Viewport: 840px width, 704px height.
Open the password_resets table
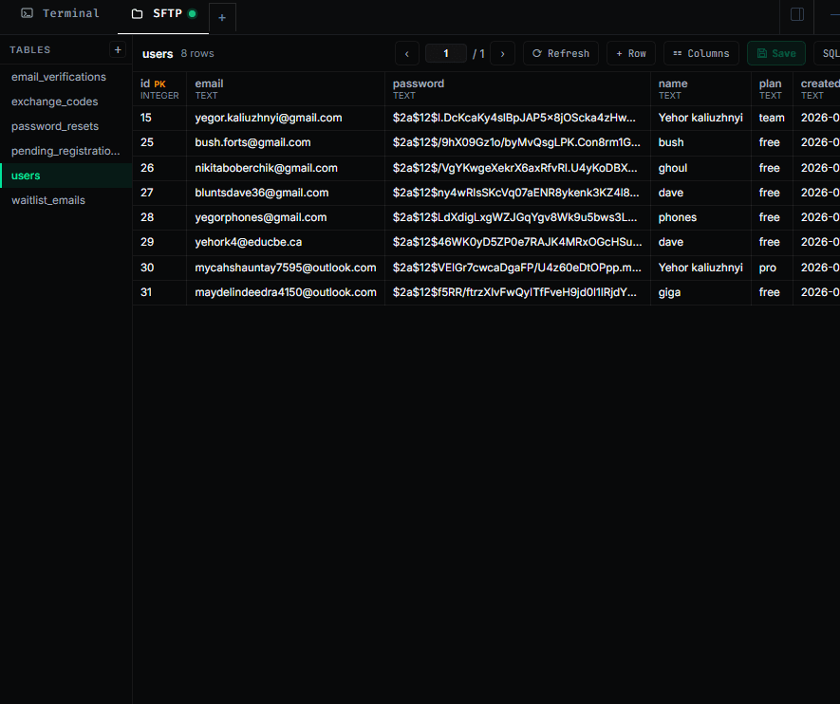pyautogui.click(x=65, y=126)
